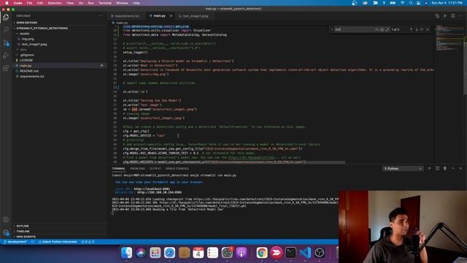Go to previous match in find widget

[411, 29]
